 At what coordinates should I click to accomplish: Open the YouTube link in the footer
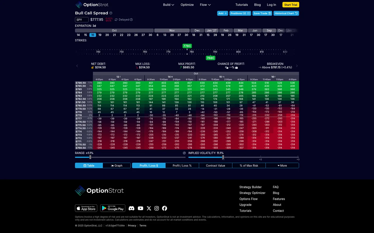click(x=141, y=208)
